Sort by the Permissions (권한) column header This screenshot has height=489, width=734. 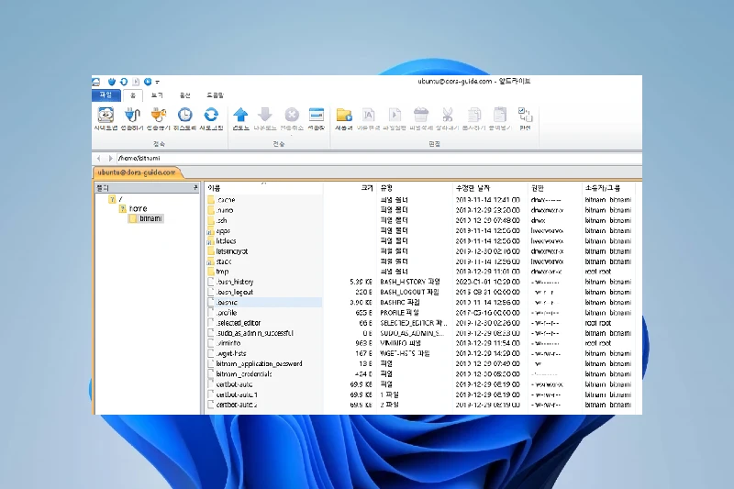point(555,188)
